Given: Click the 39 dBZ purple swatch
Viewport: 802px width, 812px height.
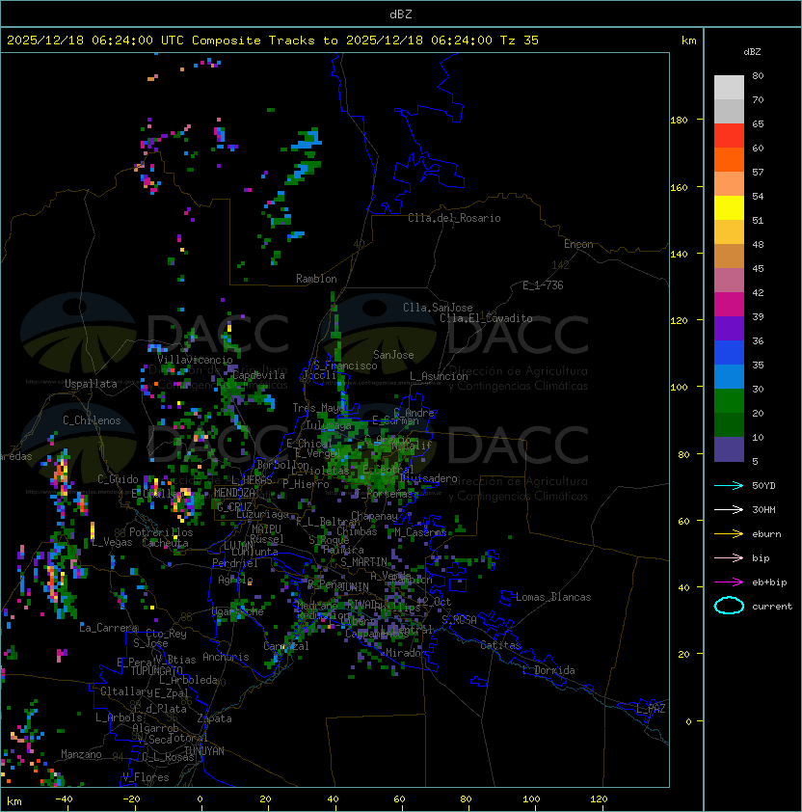Looking at the screenshot, I should pos(729,328).
